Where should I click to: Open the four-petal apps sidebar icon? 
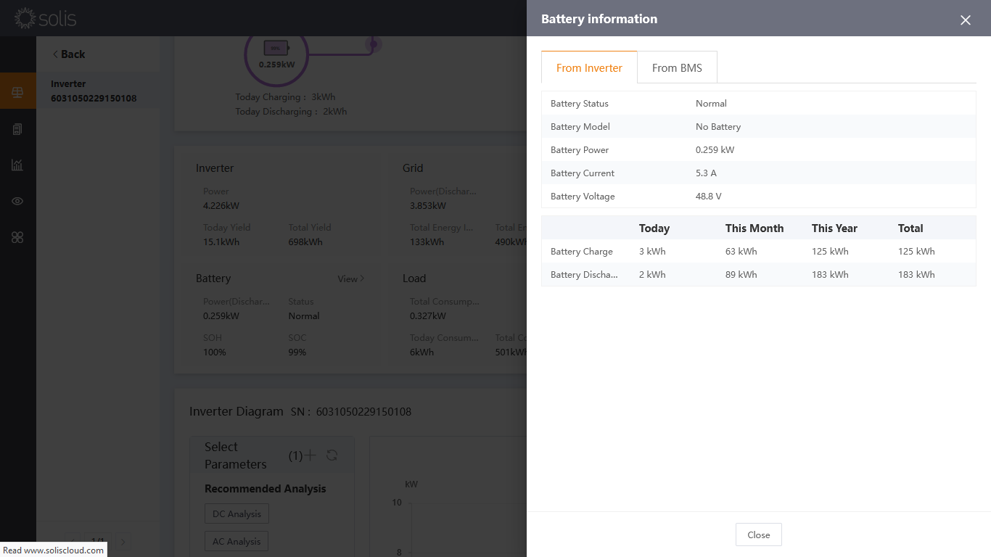coord(17,238)
